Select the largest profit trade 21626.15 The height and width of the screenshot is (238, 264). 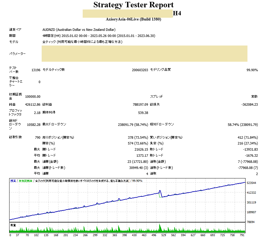coord(141,149)
